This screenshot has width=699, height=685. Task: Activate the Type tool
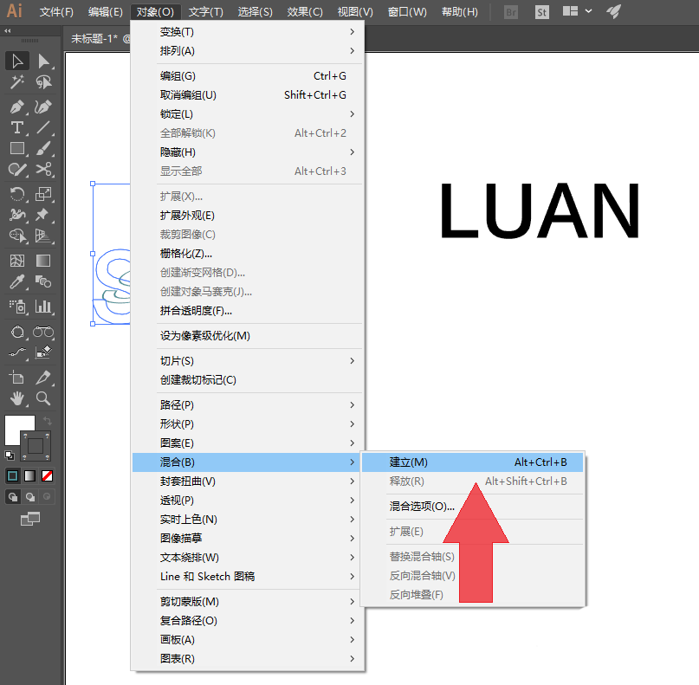[x=17, y=128]
